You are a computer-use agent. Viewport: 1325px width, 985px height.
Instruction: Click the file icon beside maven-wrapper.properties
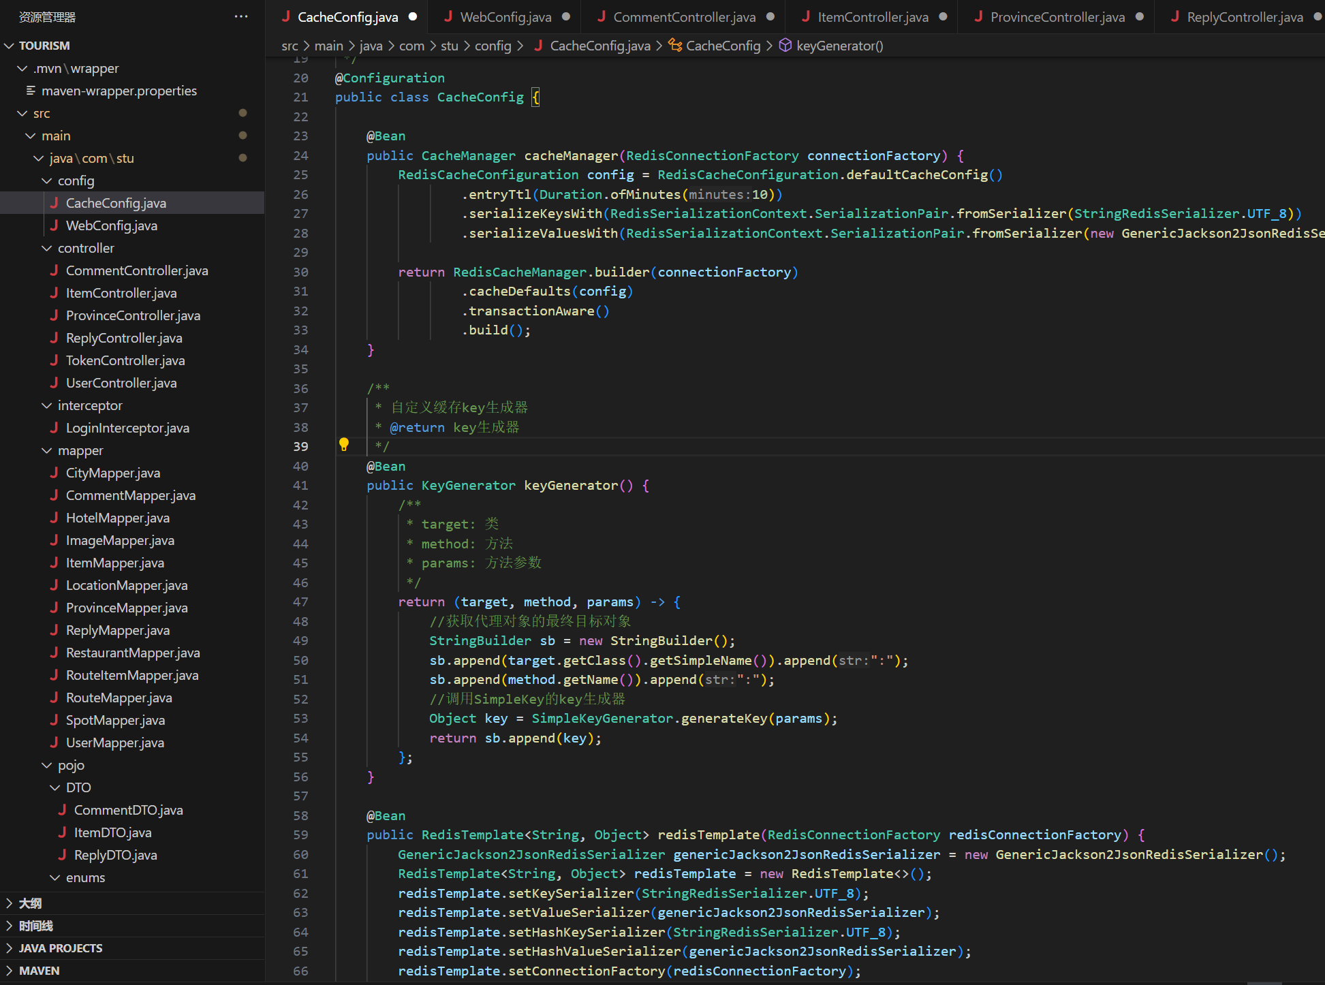[x=31, y=91]
